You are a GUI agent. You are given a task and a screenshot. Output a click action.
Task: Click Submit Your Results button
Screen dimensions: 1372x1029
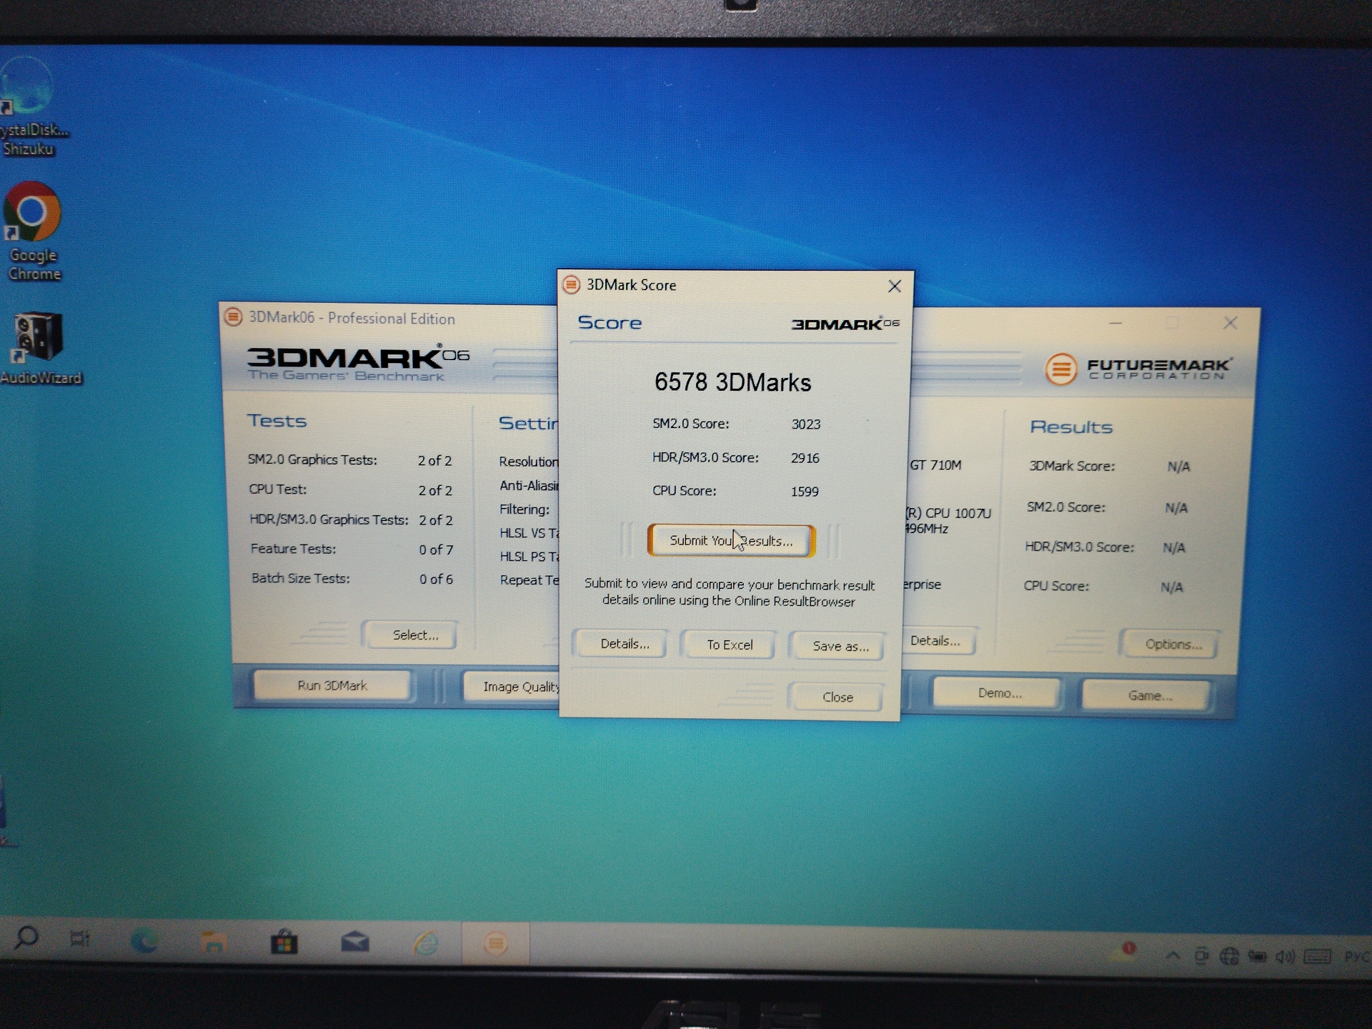point(731,541)
